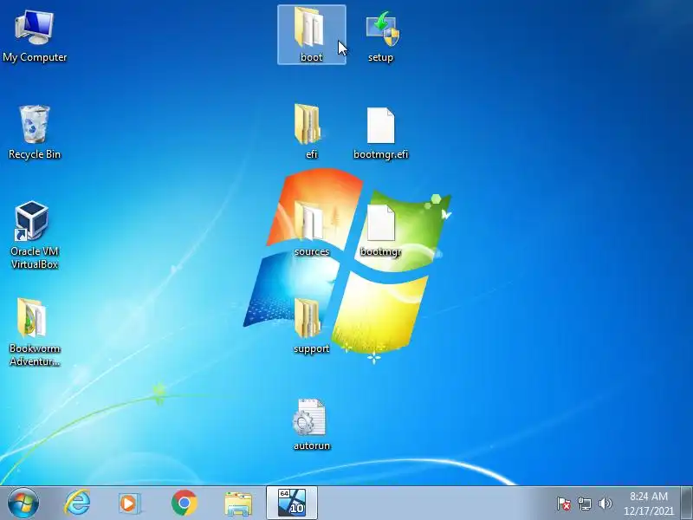The width and height of the screenshot is (693, 520).
Task: Click the network status tray icon
Action: coord(584,504)
